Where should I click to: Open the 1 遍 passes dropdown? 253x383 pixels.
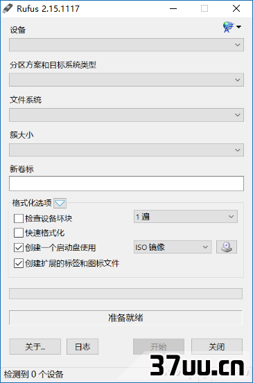tap(186, 216)
